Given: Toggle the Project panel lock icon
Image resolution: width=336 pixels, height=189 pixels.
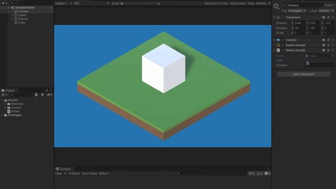Looking at the screenshot, I should pos(47,90).
